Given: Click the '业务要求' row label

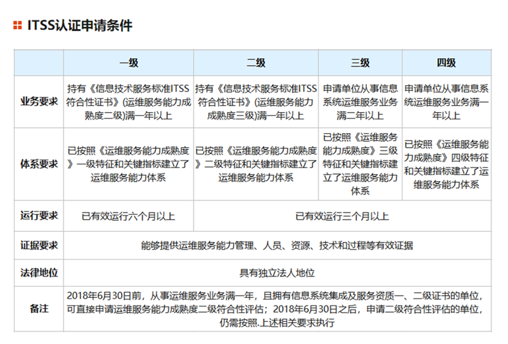Looking at the screenshot, I should [x=39, y=102].
